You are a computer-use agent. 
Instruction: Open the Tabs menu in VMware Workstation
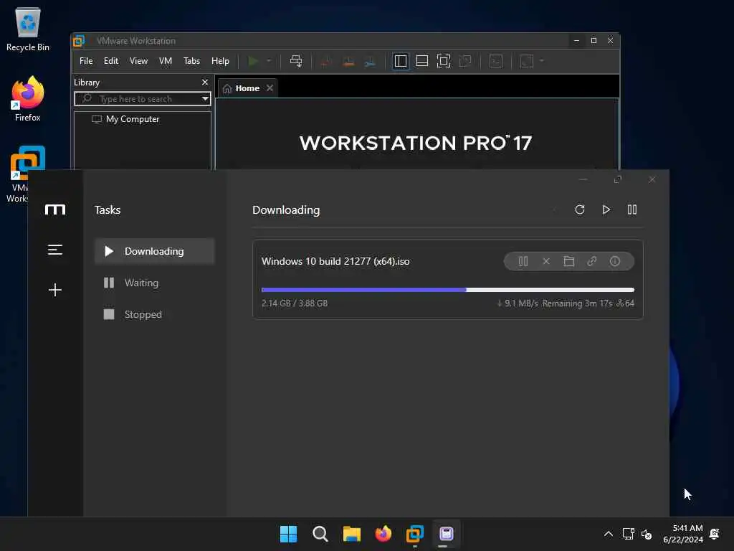191,61
